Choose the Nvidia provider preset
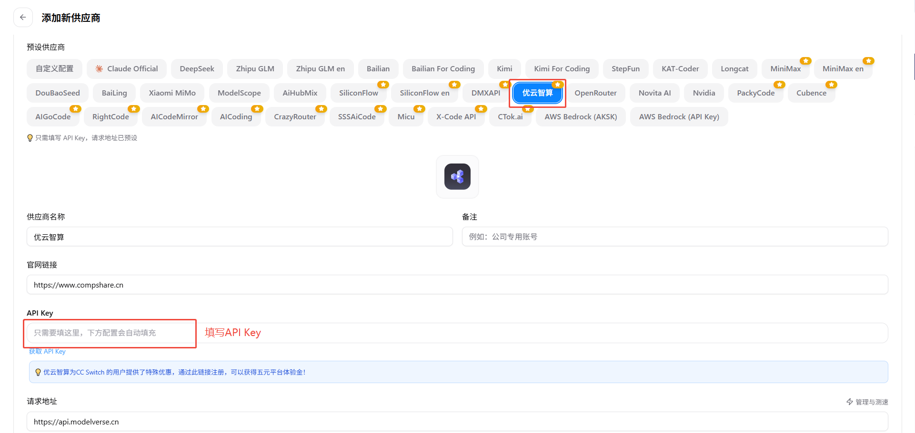Image resolution: width=915 pixels, height=433 pixels. (704, 93)
